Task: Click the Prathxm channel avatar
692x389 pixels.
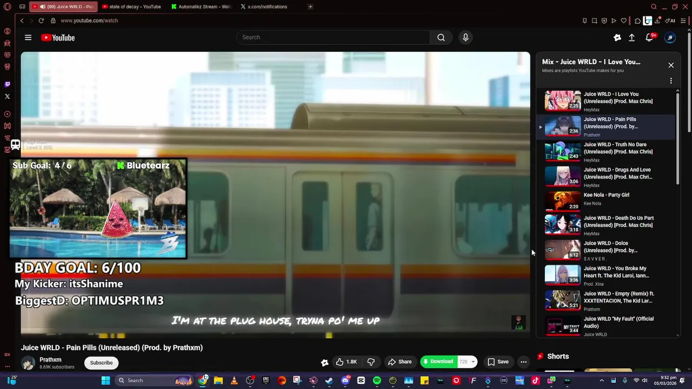Action: click(28, 363)
